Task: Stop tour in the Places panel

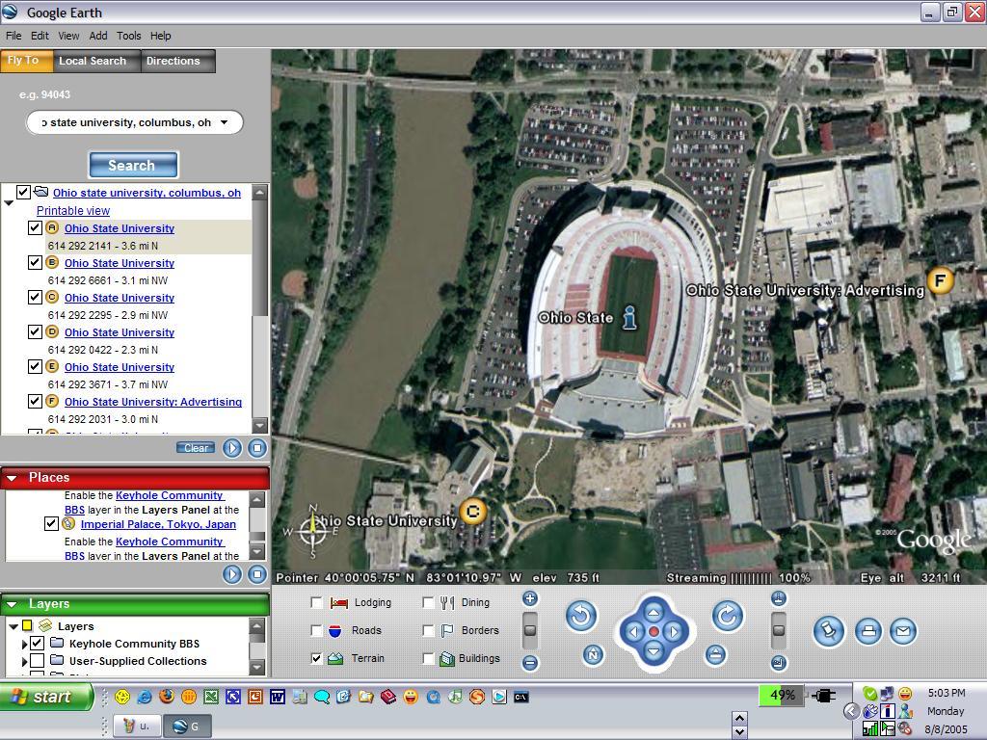Action: pos(256,574)
